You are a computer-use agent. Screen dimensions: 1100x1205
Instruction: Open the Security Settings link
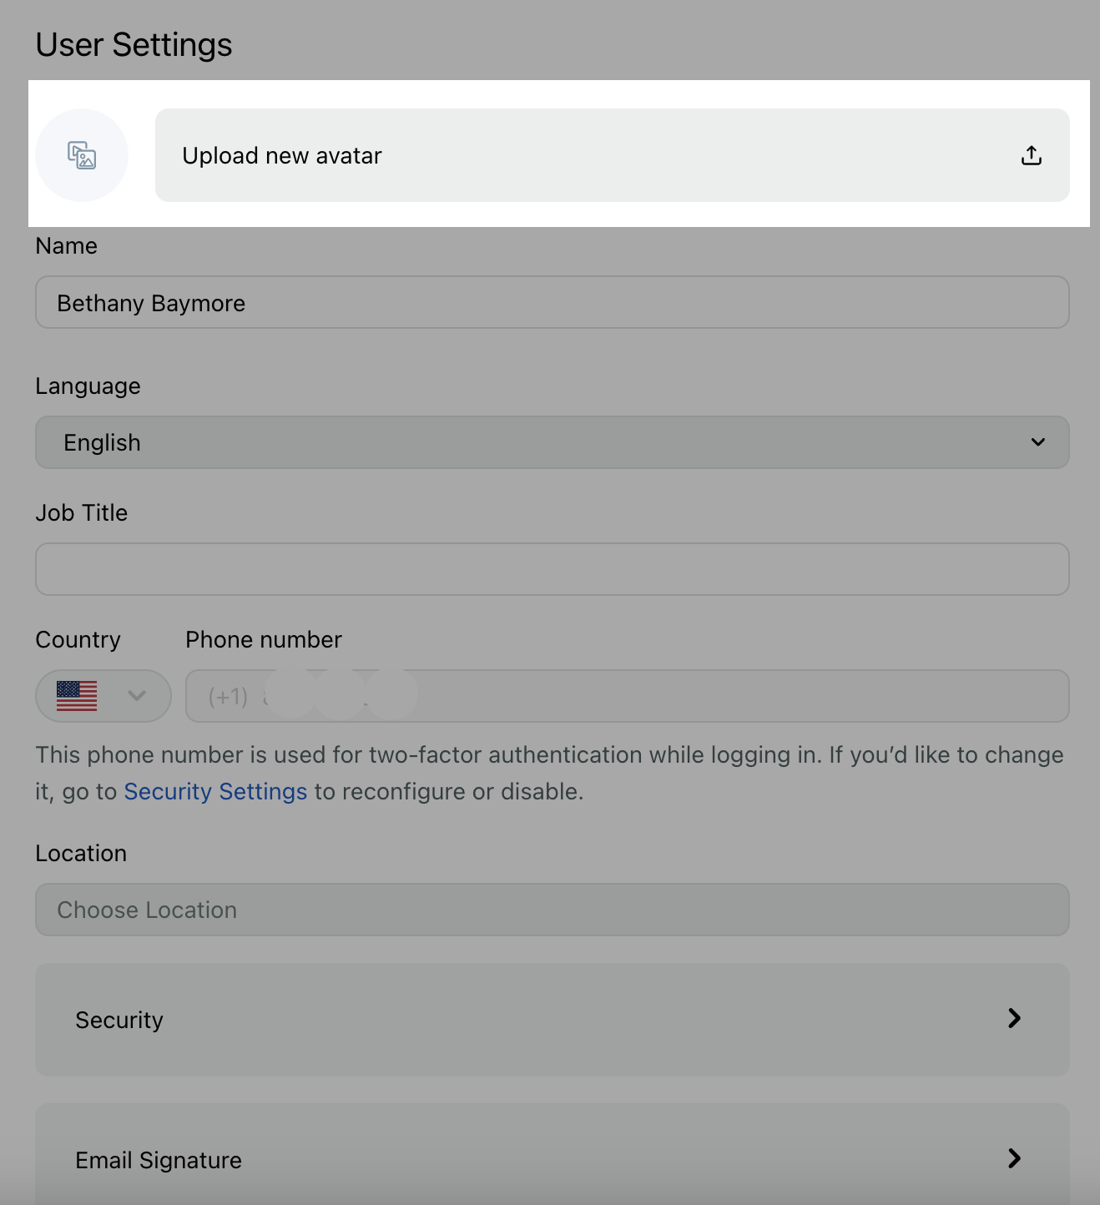(215, 791)
